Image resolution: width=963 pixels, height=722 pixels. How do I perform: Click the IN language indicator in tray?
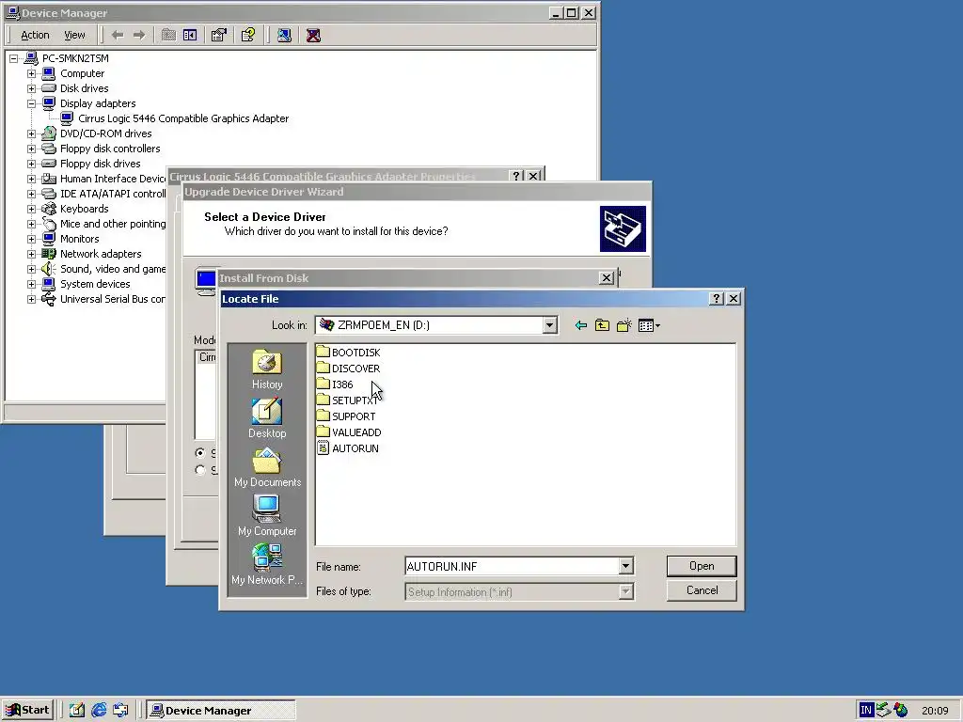click(x=866, y=711)
